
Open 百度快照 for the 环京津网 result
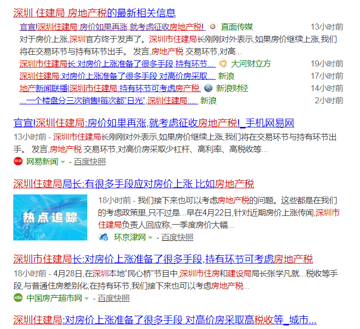click(177, 237)
